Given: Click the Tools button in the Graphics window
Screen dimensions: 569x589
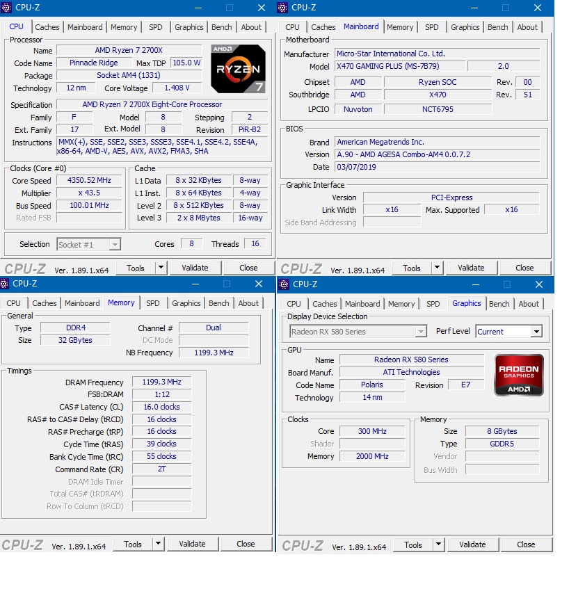Looking at the screenshot, I should (412, 544).
